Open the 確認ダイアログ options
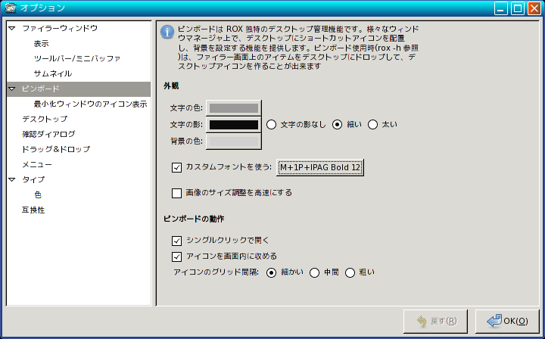 48,134
